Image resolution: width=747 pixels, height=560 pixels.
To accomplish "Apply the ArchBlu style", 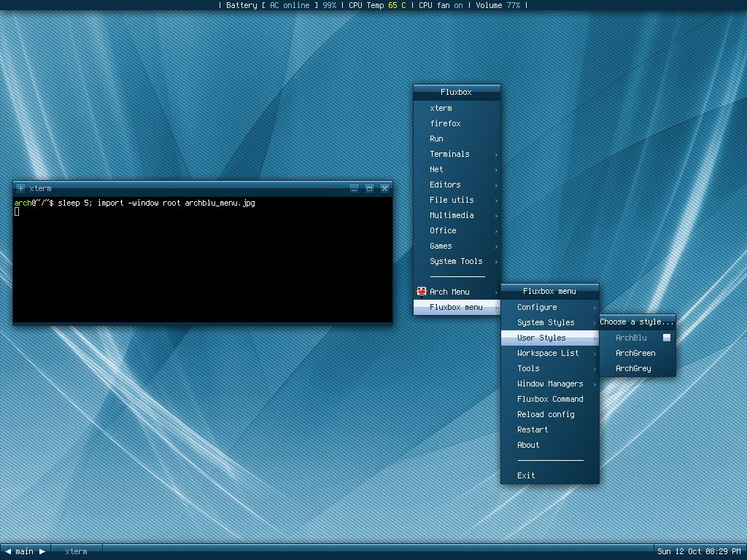I will [x=638, y=338].
